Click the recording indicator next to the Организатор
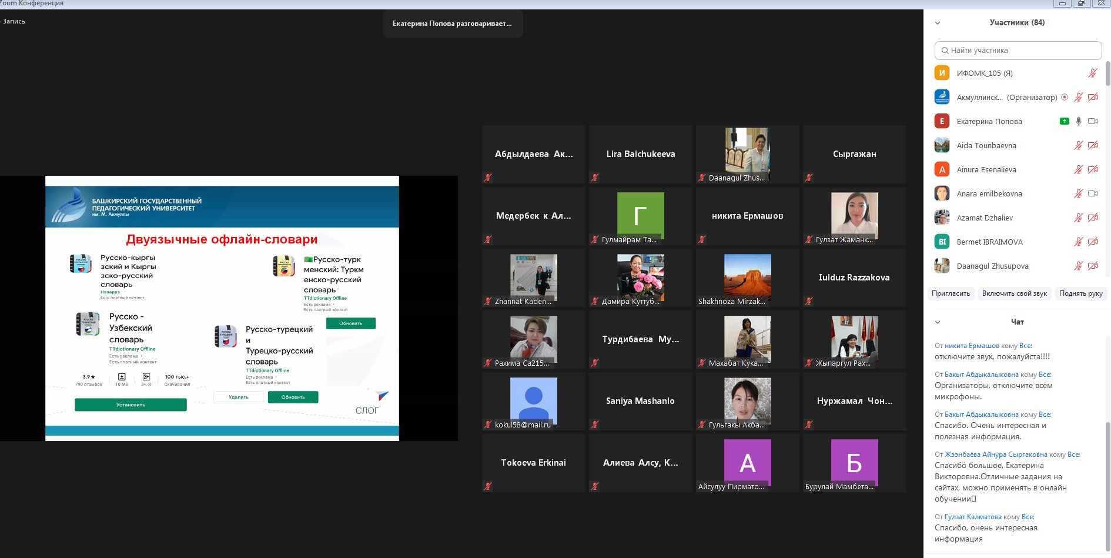 pos(1065,98)
